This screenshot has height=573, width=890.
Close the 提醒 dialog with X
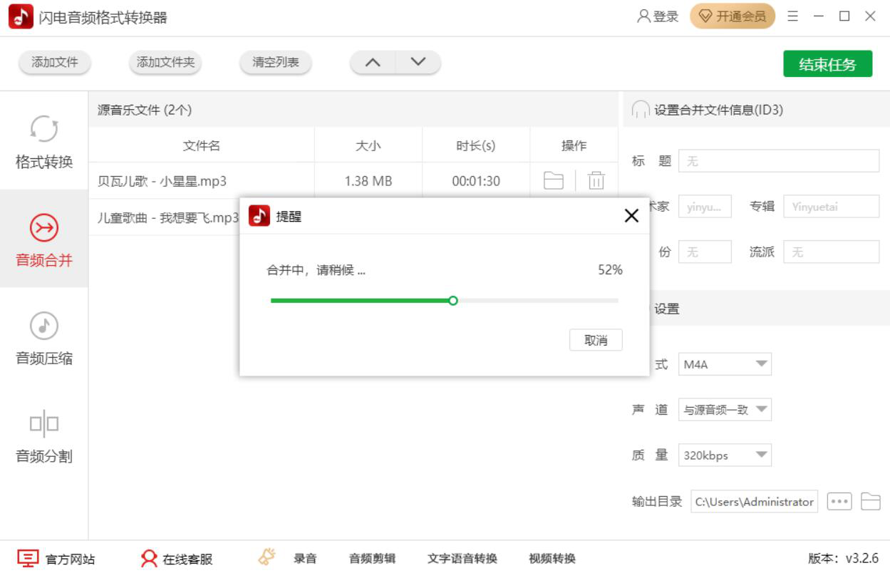point(631,216)
